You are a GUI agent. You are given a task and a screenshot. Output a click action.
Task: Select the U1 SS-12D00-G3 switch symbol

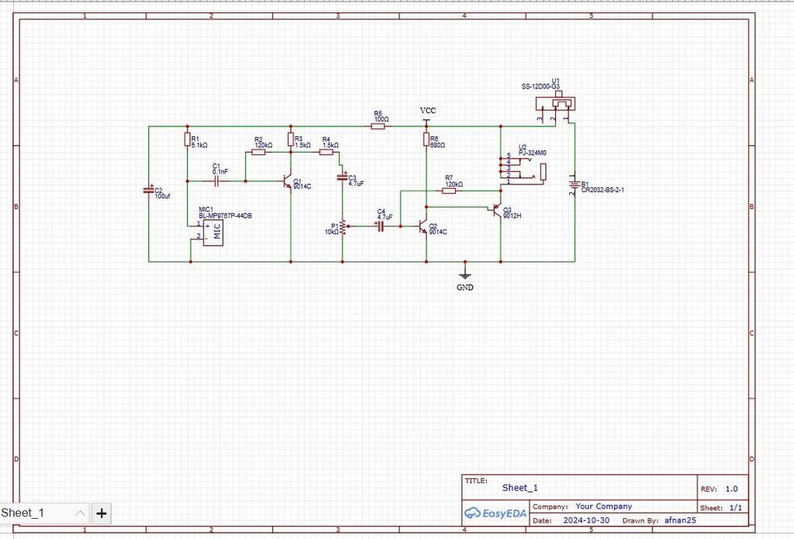555,106
